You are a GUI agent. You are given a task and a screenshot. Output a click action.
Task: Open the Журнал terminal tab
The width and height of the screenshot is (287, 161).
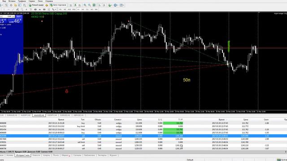pos(113,155)
